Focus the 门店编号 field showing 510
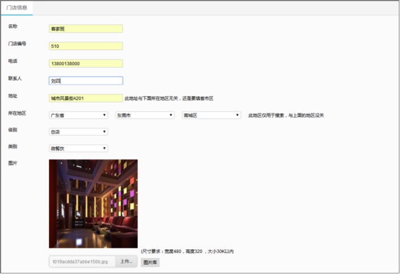The image size is (400, 274). click(x=85, y=46)
